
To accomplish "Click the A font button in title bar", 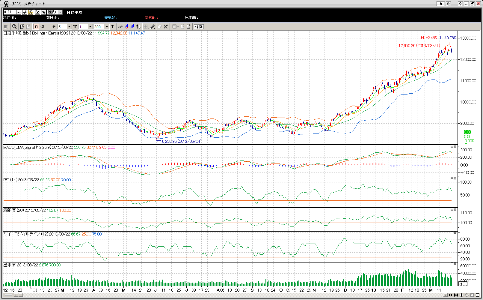I will [440, 4].
